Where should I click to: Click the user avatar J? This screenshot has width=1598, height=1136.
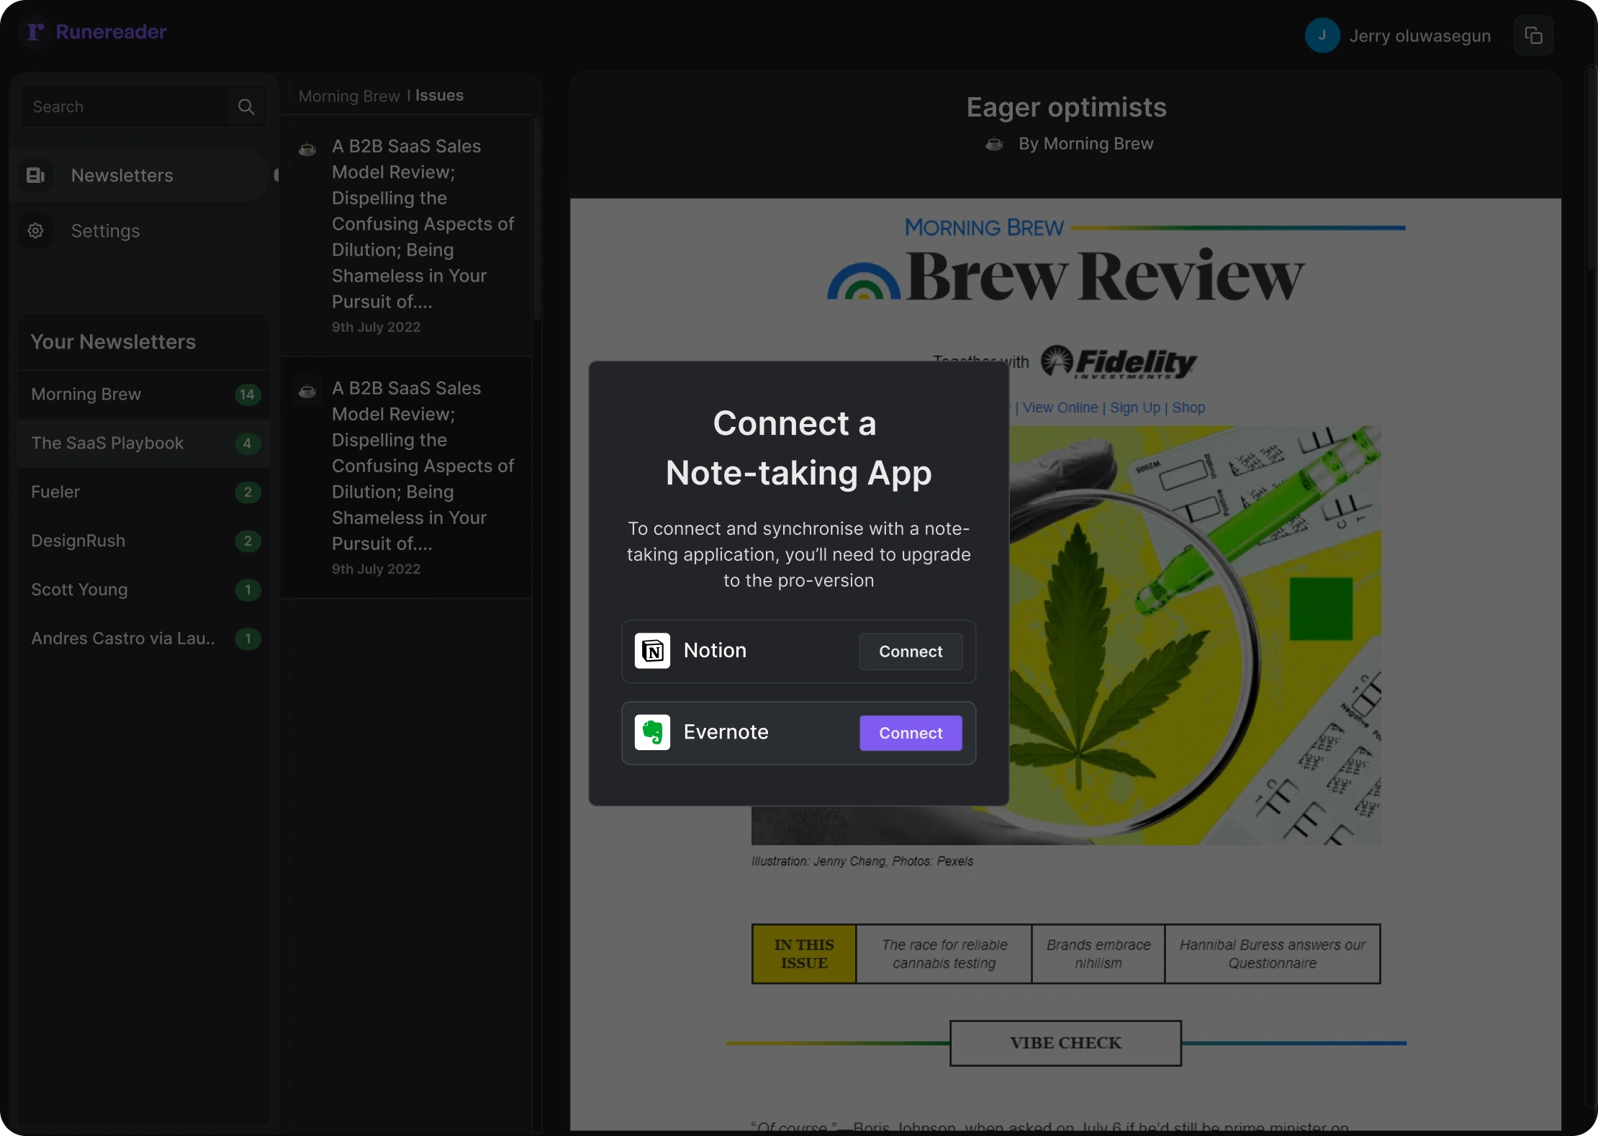tap(1322, 35)
